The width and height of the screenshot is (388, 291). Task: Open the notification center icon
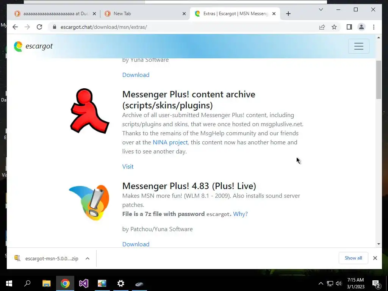click(x=376, y=284)
